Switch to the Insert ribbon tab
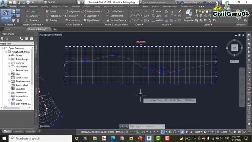 [x=22, y=6]
